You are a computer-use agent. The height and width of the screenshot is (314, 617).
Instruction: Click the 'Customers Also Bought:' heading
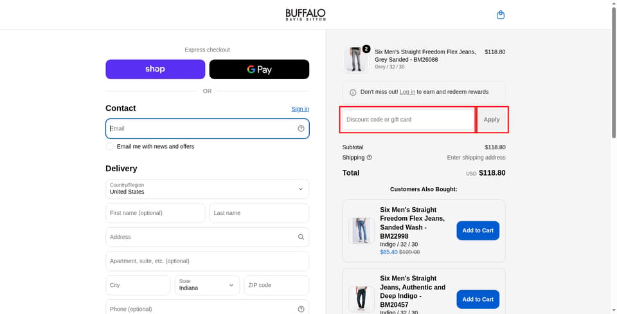point(424,189)
